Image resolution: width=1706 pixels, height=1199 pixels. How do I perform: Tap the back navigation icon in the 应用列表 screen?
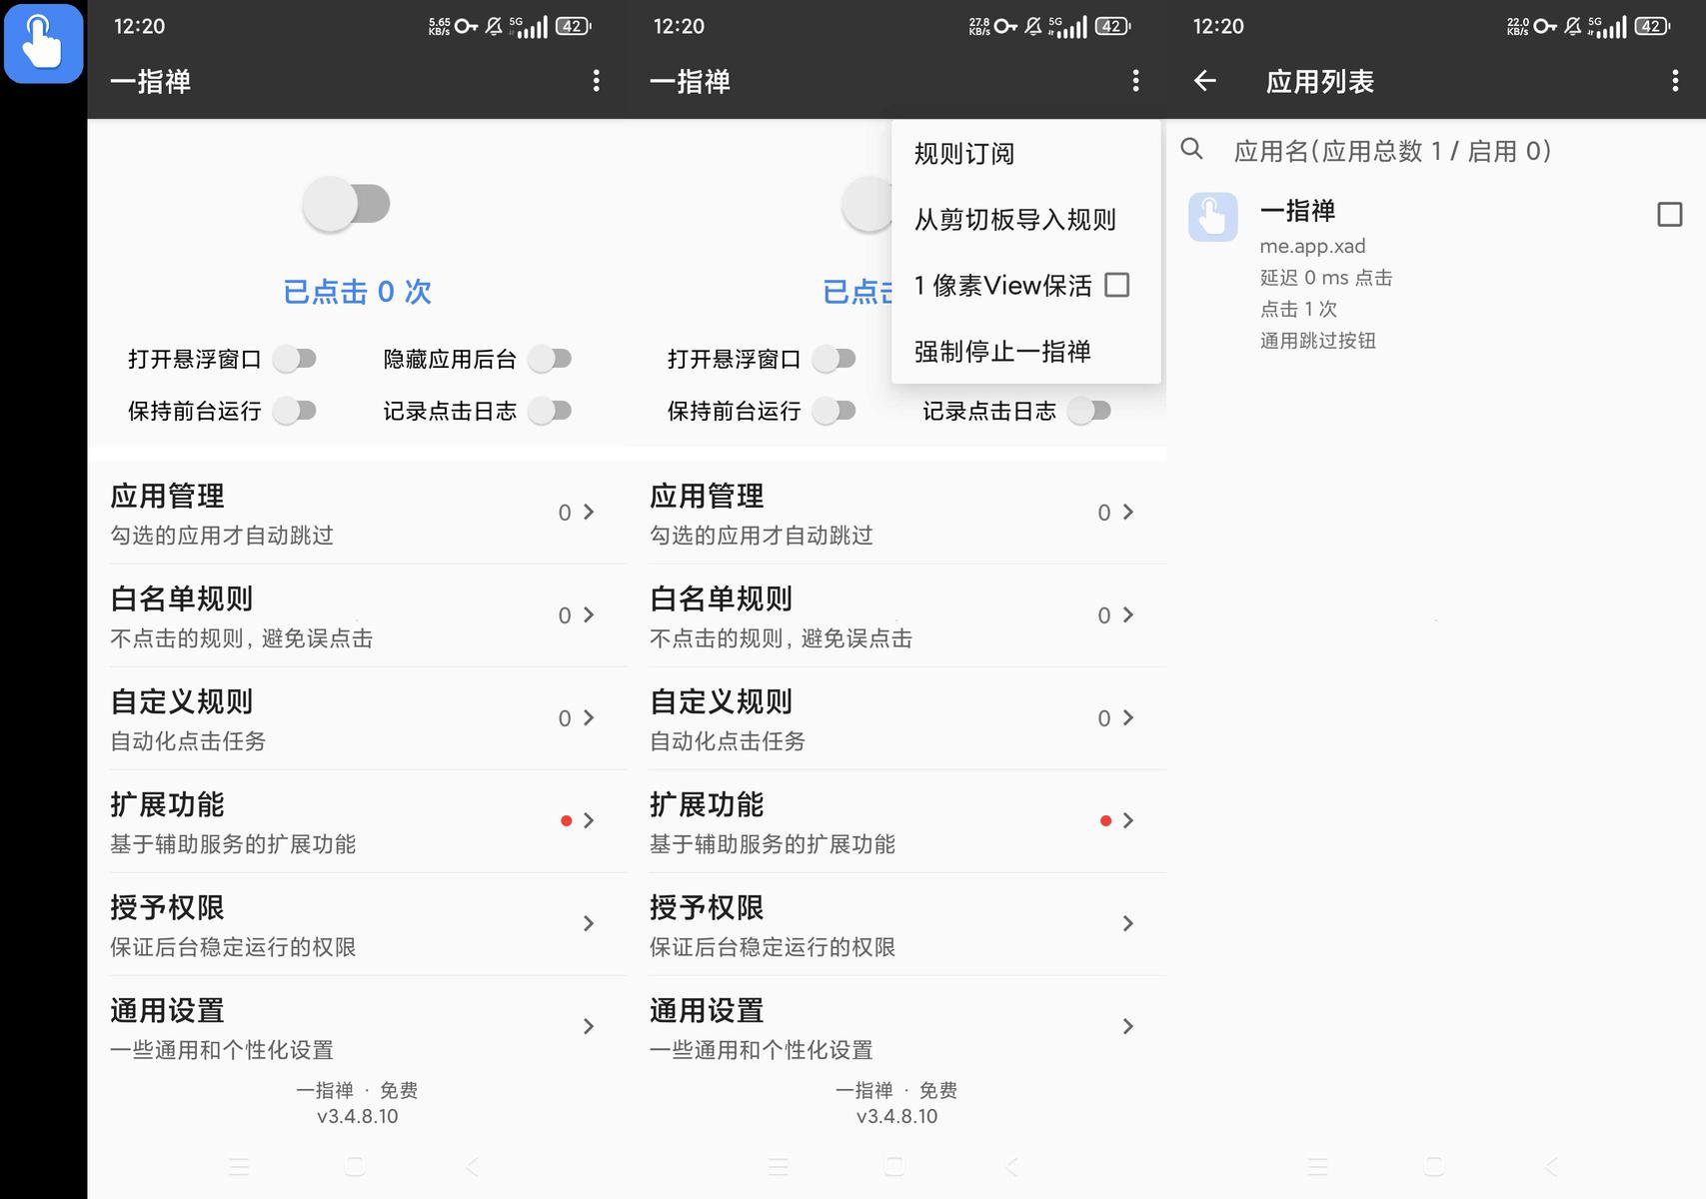click(1551, 1166)
